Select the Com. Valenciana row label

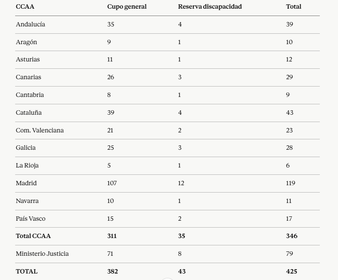click(40, 130)
